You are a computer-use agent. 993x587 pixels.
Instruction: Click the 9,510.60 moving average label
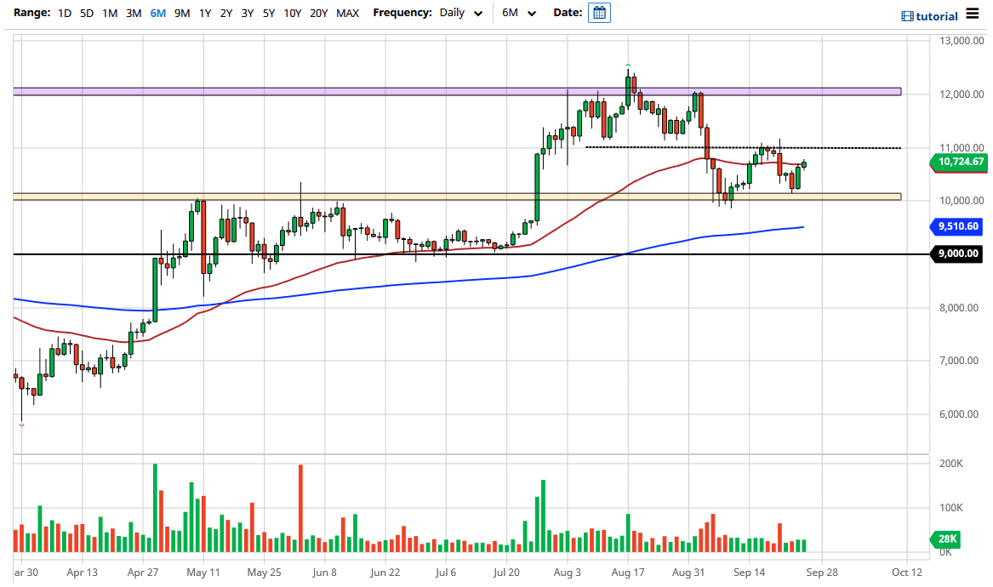point(957,226)
